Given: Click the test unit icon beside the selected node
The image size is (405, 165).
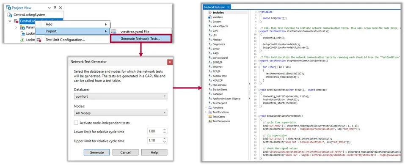Looking at the screenshot, I should pyautogui.click(x=16, y=21).
